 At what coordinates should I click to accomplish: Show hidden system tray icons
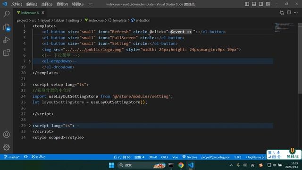231,165
